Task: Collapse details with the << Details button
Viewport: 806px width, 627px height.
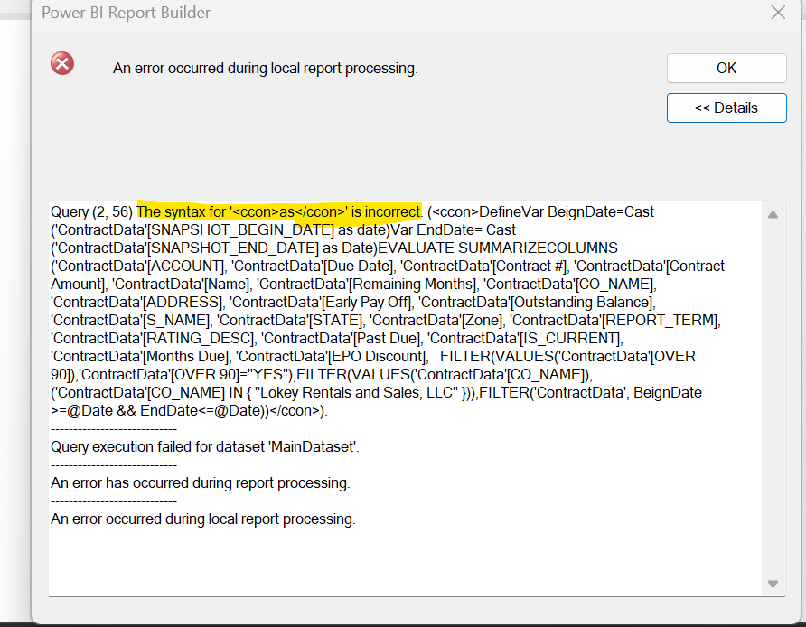Action: pos(726,108)
